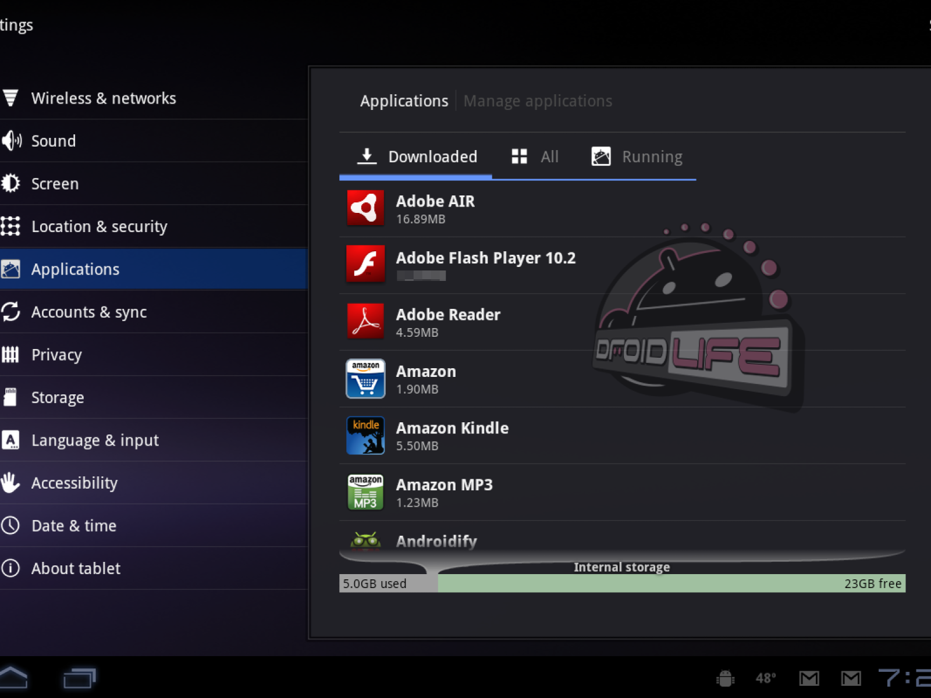Select the Amazon MP3 icon

[x=365, y=492]
